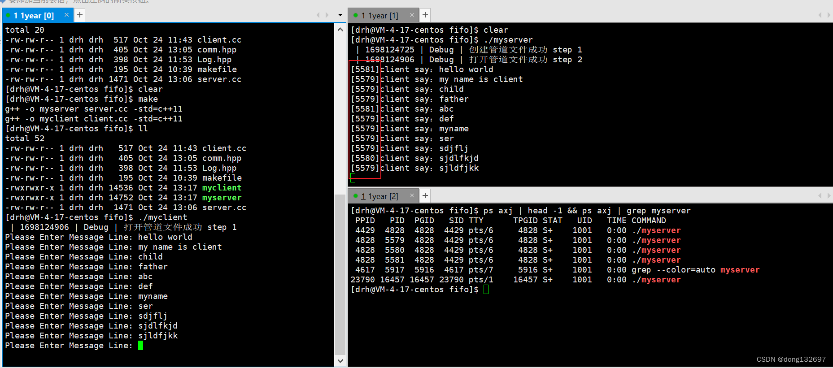This screenshot has height=368, width=833.
Task: Click the left terminal scrollbar up arrow
Action: point(340,30)
